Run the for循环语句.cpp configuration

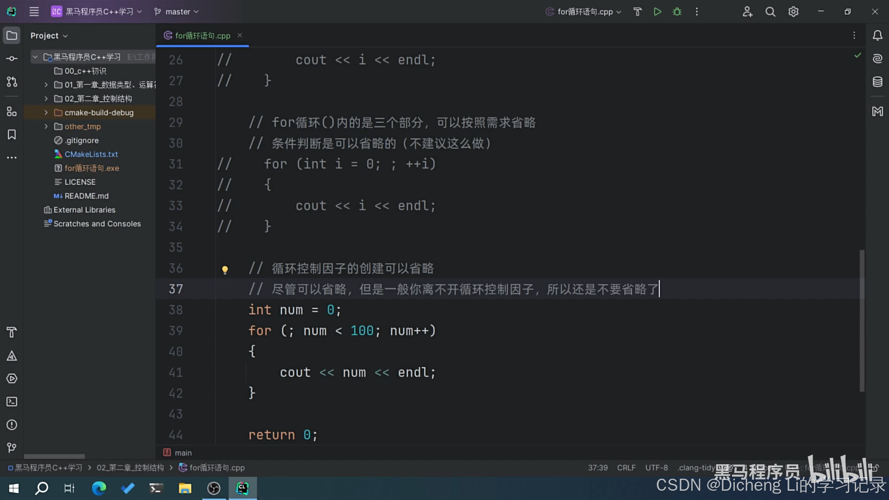[657, 12]
